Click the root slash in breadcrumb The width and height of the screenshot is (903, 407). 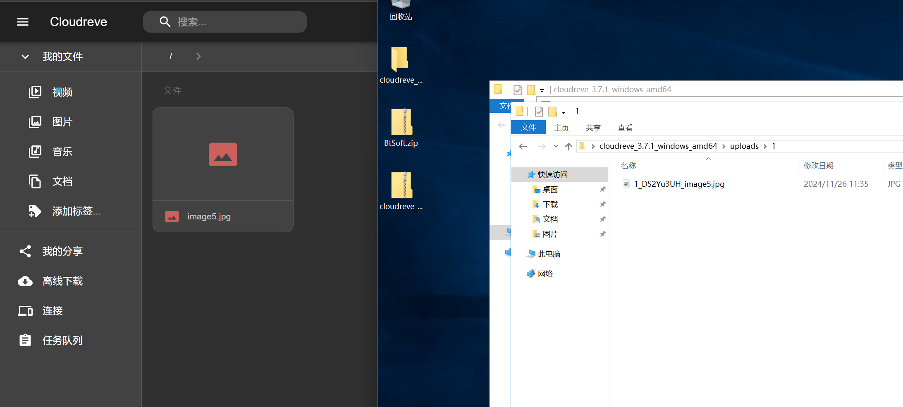click(171, 56)
